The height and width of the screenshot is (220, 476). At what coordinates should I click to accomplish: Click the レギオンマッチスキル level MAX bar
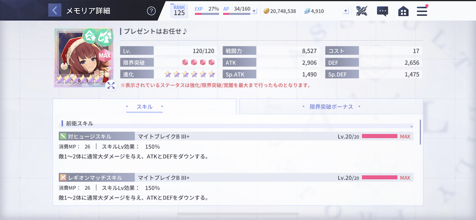point(380,178)
